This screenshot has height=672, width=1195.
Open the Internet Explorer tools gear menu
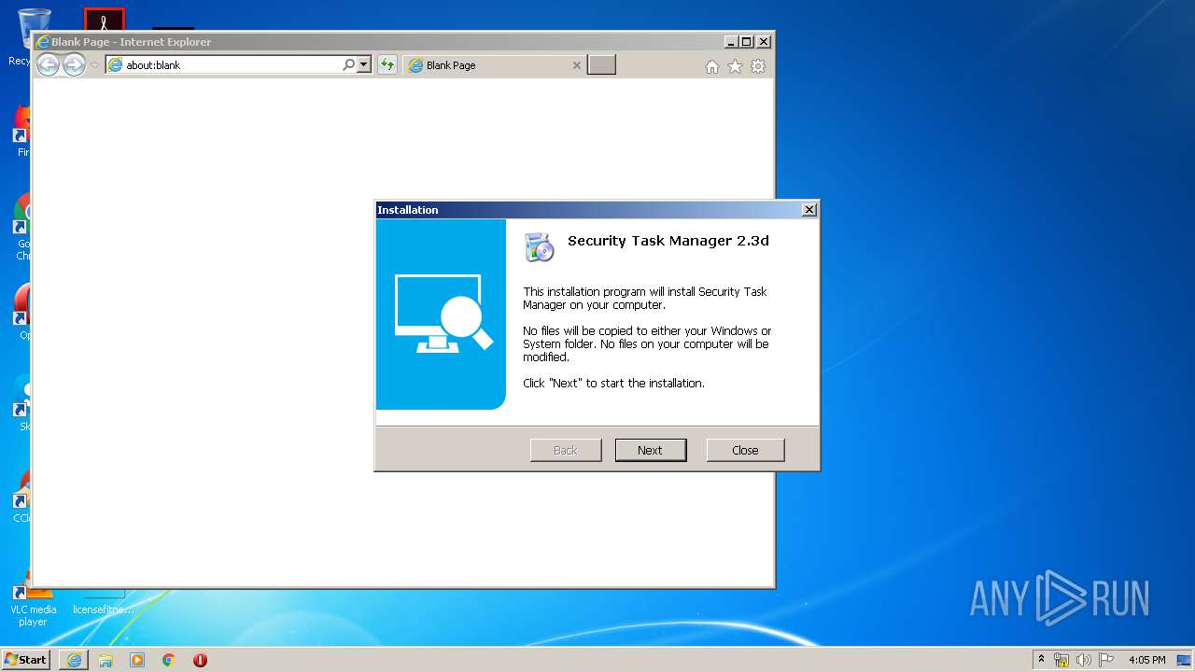tap(758, 66)
